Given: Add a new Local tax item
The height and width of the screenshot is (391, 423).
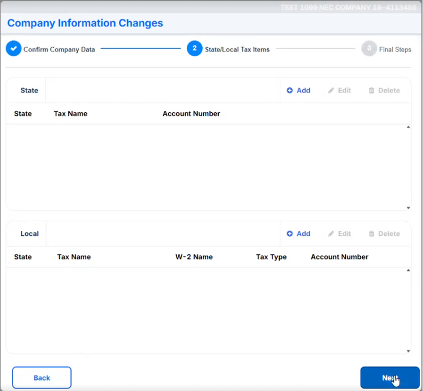Looking at the screenshot, I should tap(299, 233).
